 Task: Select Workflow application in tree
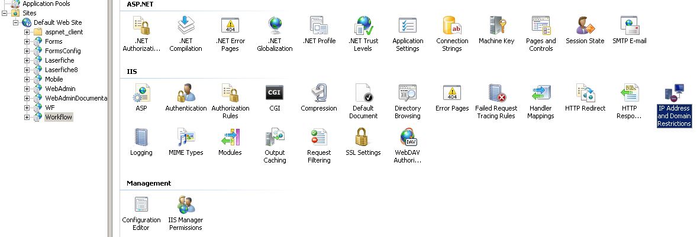(x=59, y=117)
